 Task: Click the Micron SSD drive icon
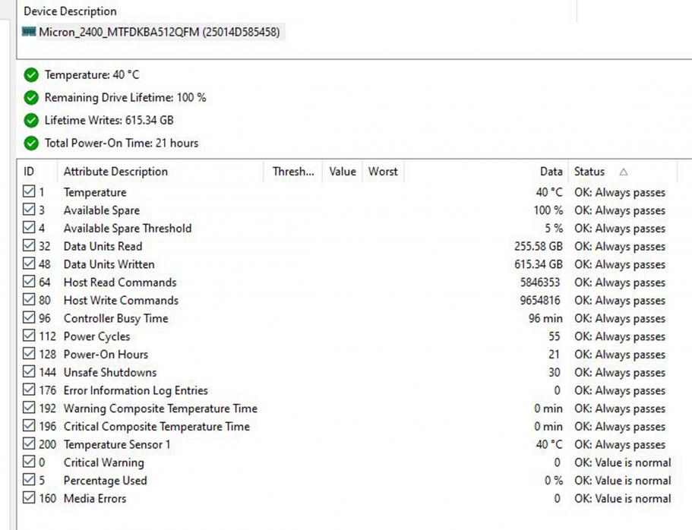pos(30,32)
